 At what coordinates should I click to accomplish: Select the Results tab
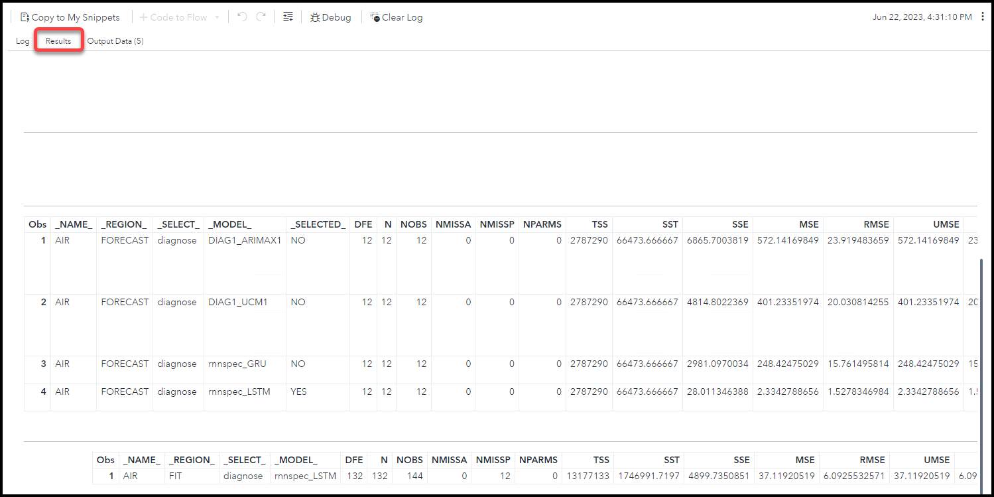tap(58, 41)
